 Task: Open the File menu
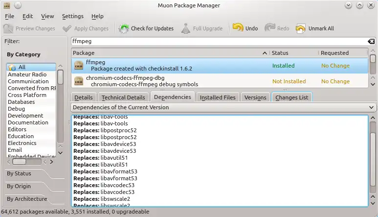click(x=10, y=16)
